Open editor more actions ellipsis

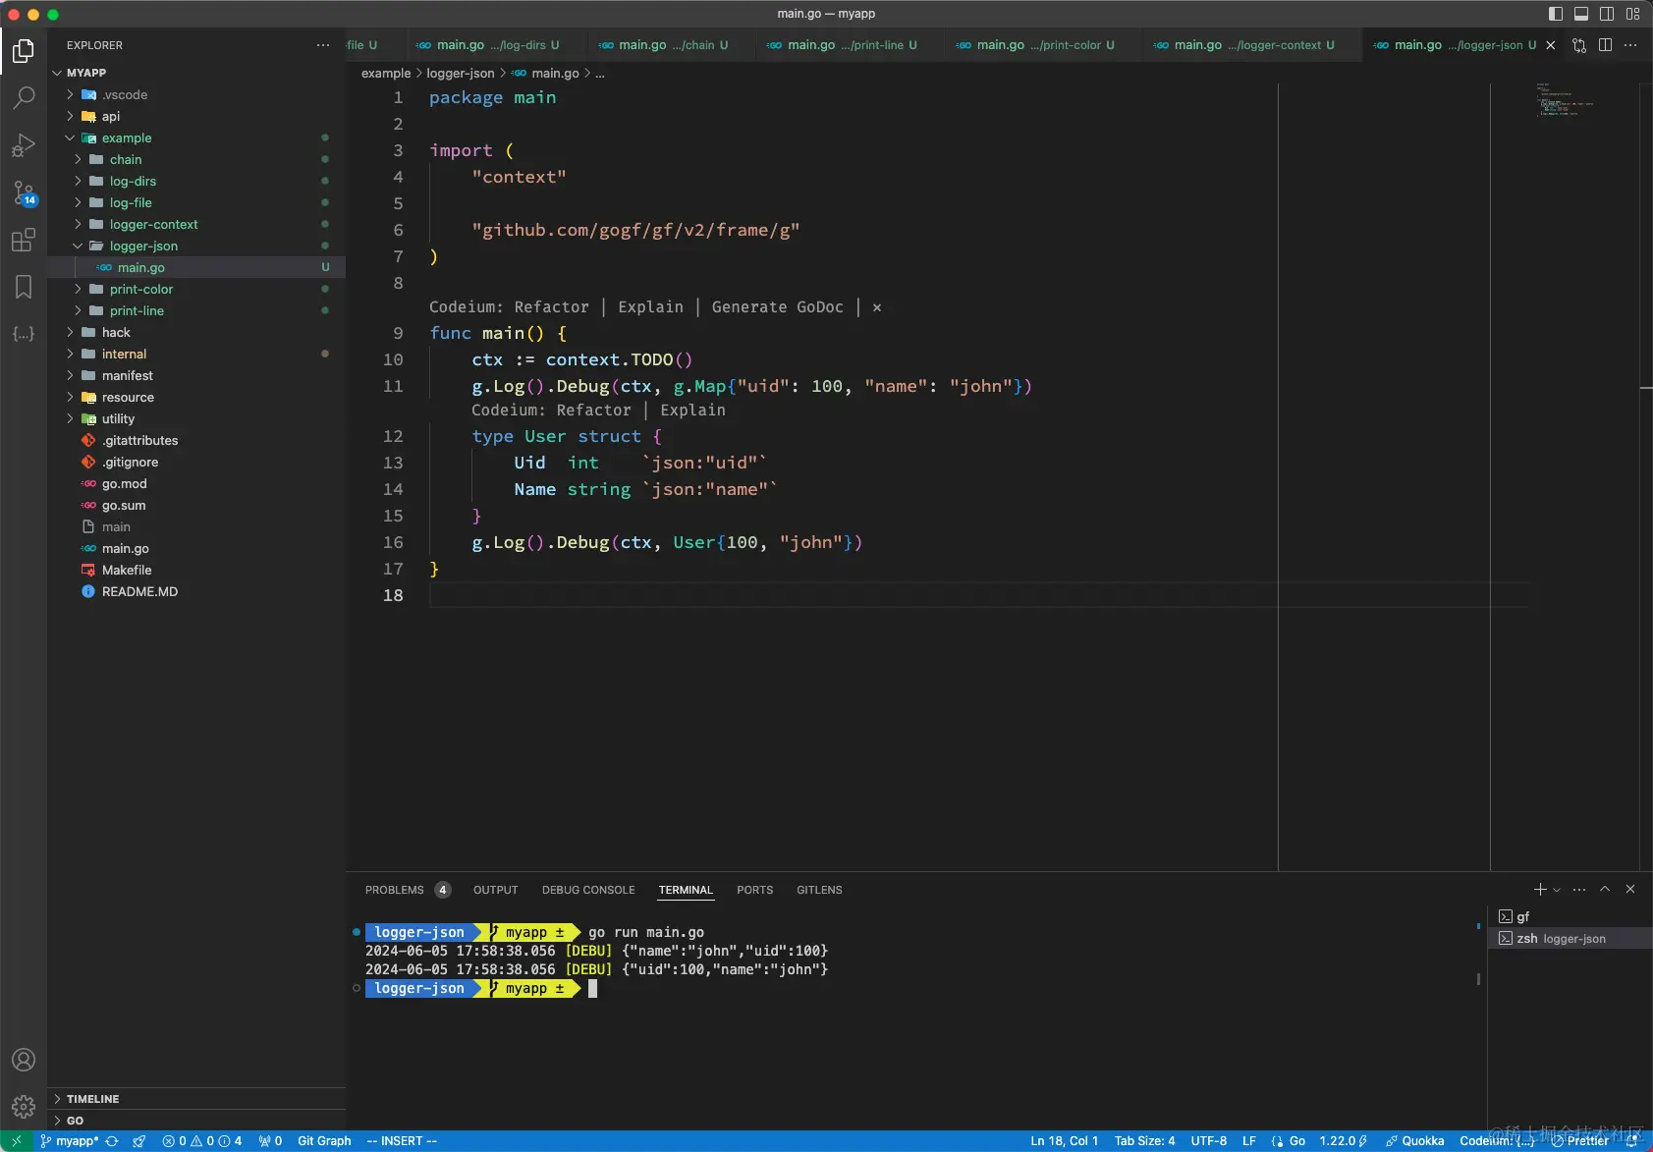tap(1630, 45)
